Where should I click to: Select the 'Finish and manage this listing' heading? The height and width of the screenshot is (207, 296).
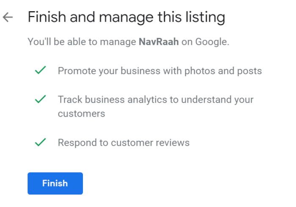[126, 18]
